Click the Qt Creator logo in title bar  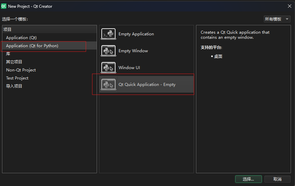pyautogui.click(x=4, y=6)
